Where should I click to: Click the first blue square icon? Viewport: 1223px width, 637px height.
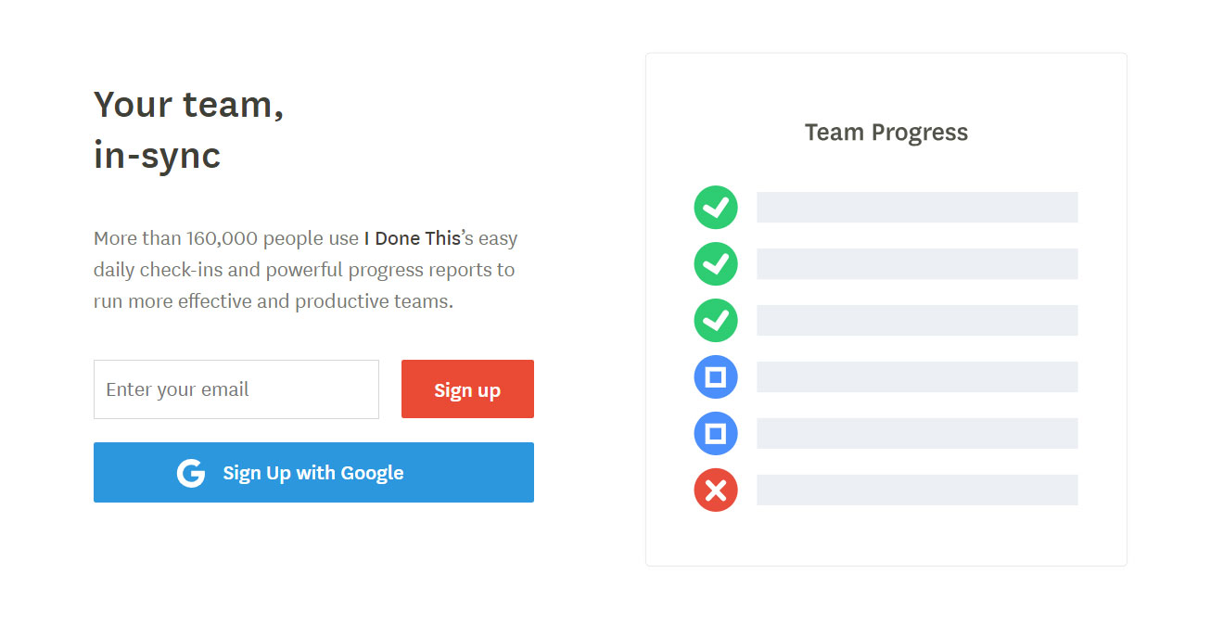(x=716, y=377)
